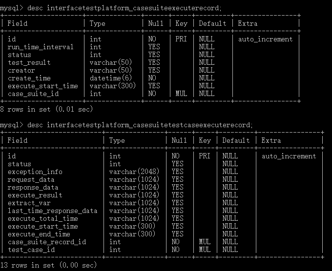Click the test_case_id field name
The height and width of the screenshot is (271, 332).
click(x=31, y=250)
